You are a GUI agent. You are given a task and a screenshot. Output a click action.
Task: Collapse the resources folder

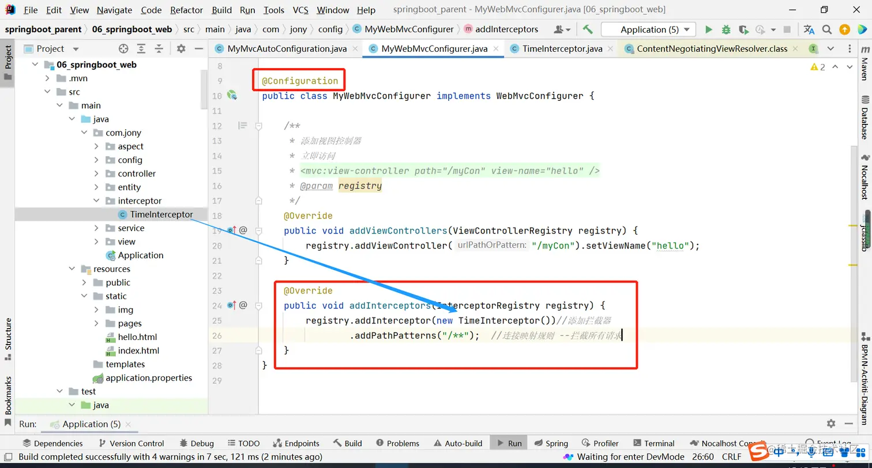[72, 269]
